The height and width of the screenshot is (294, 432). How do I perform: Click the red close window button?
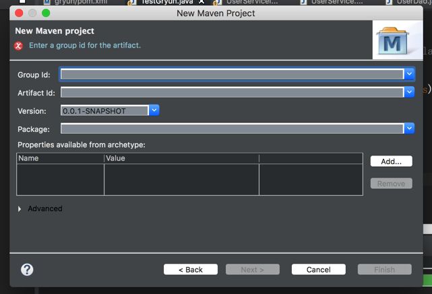tap(19, 13)
